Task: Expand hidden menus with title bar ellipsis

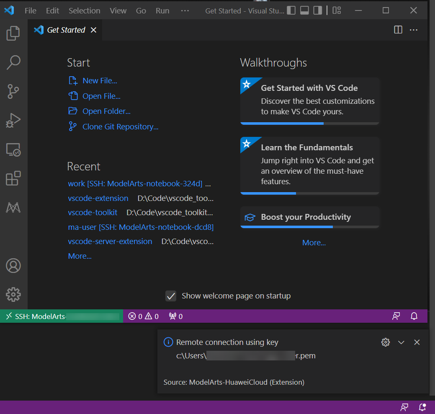Action: 185,10
